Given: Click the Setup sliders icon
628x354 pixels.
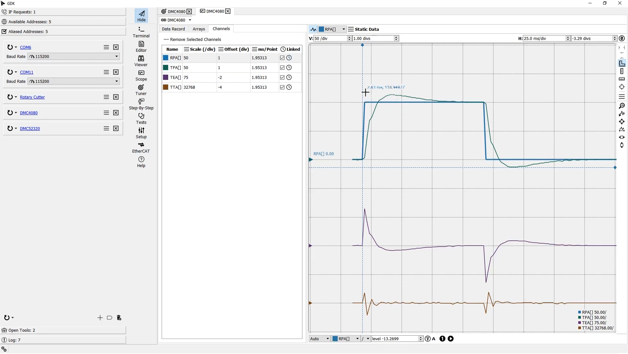Looking at the screenshot, I should click(x=141, y=130).
